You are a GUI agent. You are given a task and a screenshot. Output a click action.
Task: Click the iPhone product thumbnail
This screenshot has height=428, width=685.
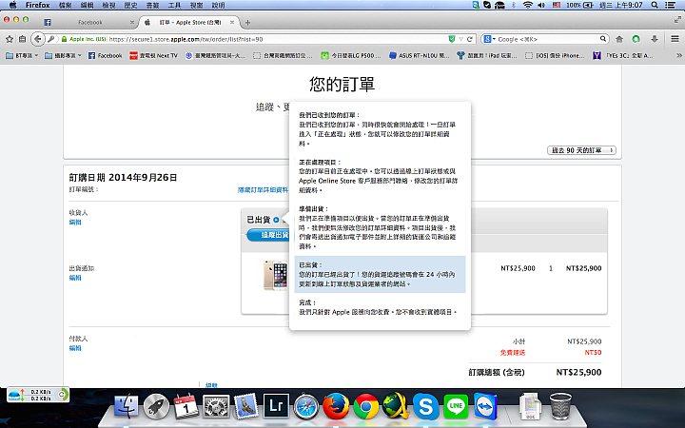point(276,275)
